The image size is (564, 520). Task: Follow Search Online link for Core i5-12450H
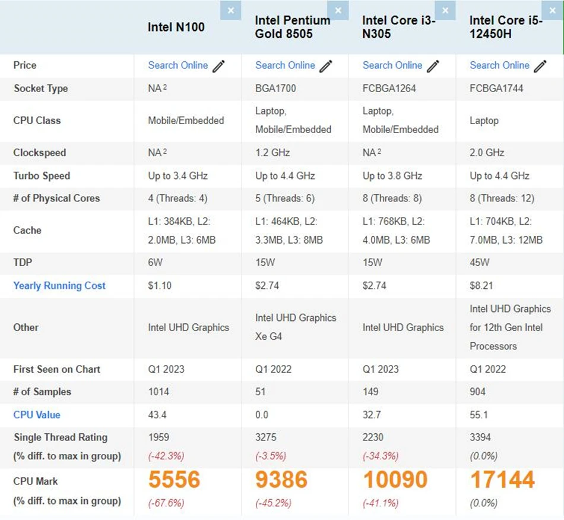tap(499, 65)
